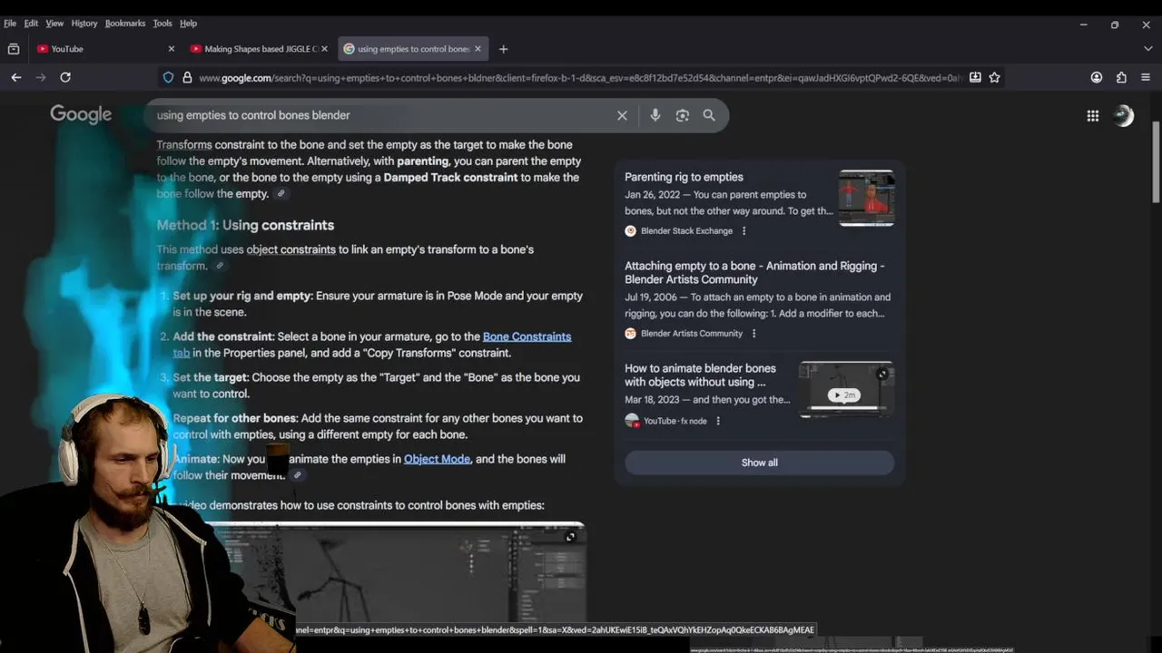Open the View menu
The image size is (1162, 653).
(x=54, y=23)
